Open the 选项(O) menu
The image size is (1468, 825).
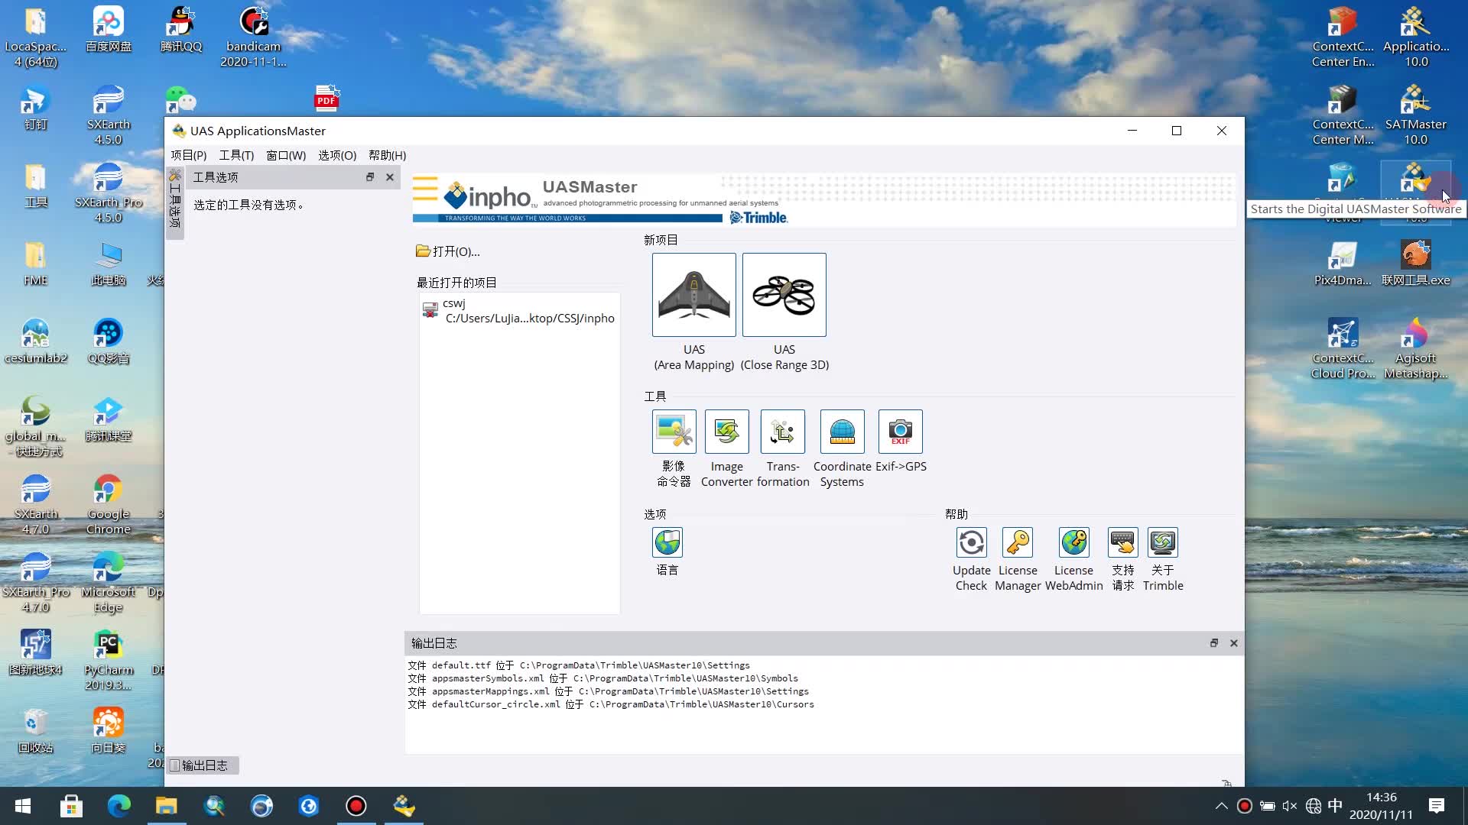tap(337, 155)
